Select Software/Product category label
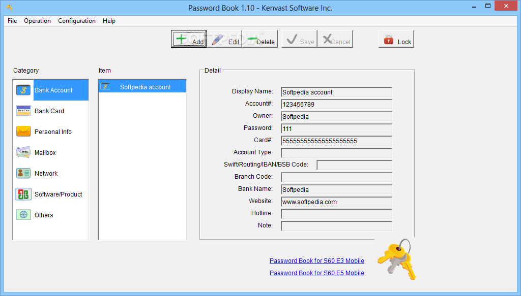Viewport: 521px width, 296px height. coord(59,194)
